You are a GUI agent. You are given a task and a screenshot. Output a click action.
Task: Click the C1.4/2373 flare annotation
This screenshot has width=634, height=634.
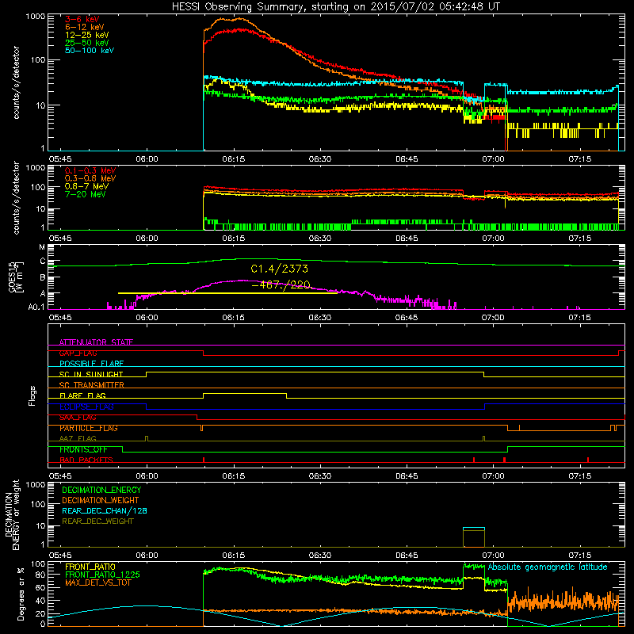click(x=280, y=269)
